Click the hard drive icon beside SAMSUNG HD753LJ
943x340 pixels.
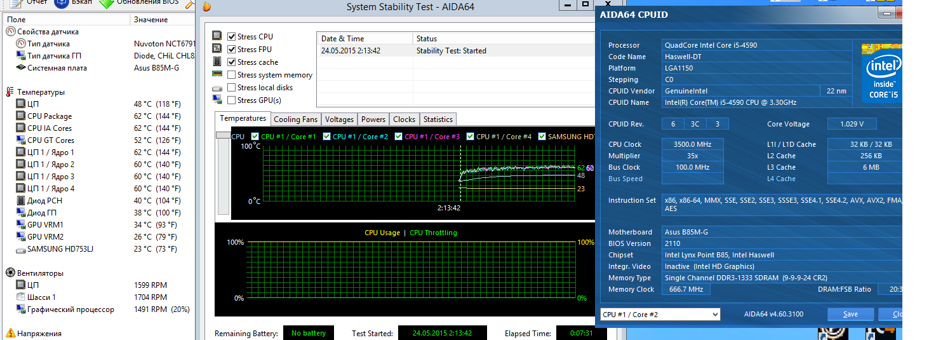[21, 249]
